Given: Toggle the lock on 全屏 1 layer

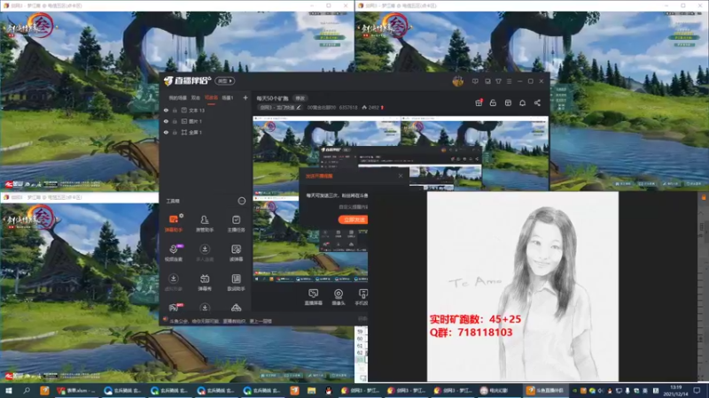Looking at the screenshot, I should [x=175, y=132].
